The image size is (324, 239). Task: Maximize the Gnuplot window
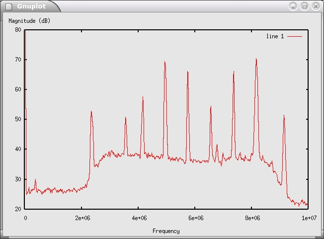(x=304, y=6)
